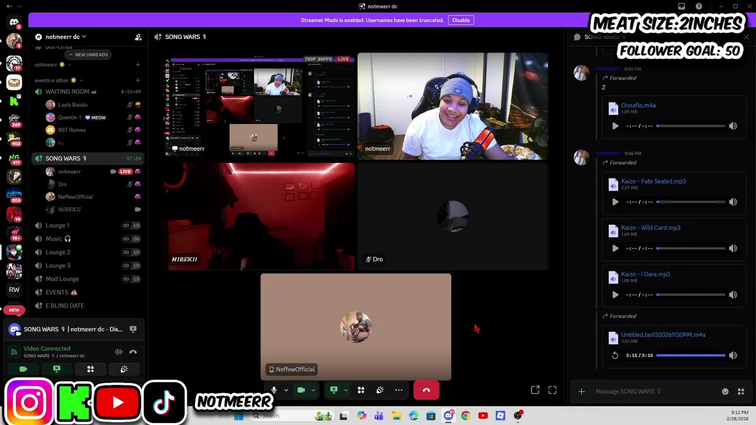
Task: Hang up with red disconnect button
Action: coord(426,390)
